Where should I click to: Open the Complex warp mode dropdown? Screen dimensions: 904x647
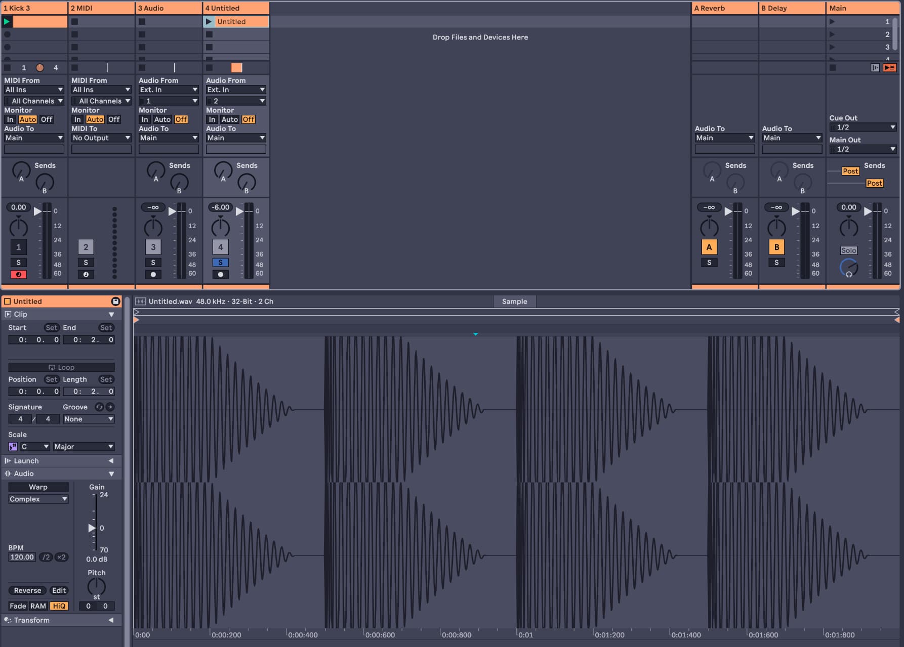pos(38,499)
